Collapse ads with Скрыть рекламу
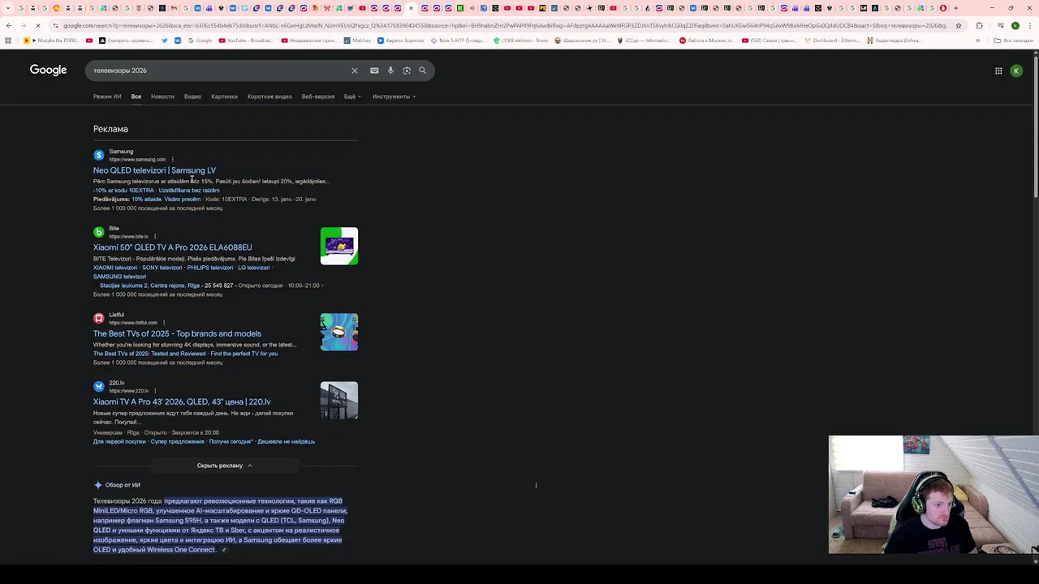 click(x=225, y=466)
